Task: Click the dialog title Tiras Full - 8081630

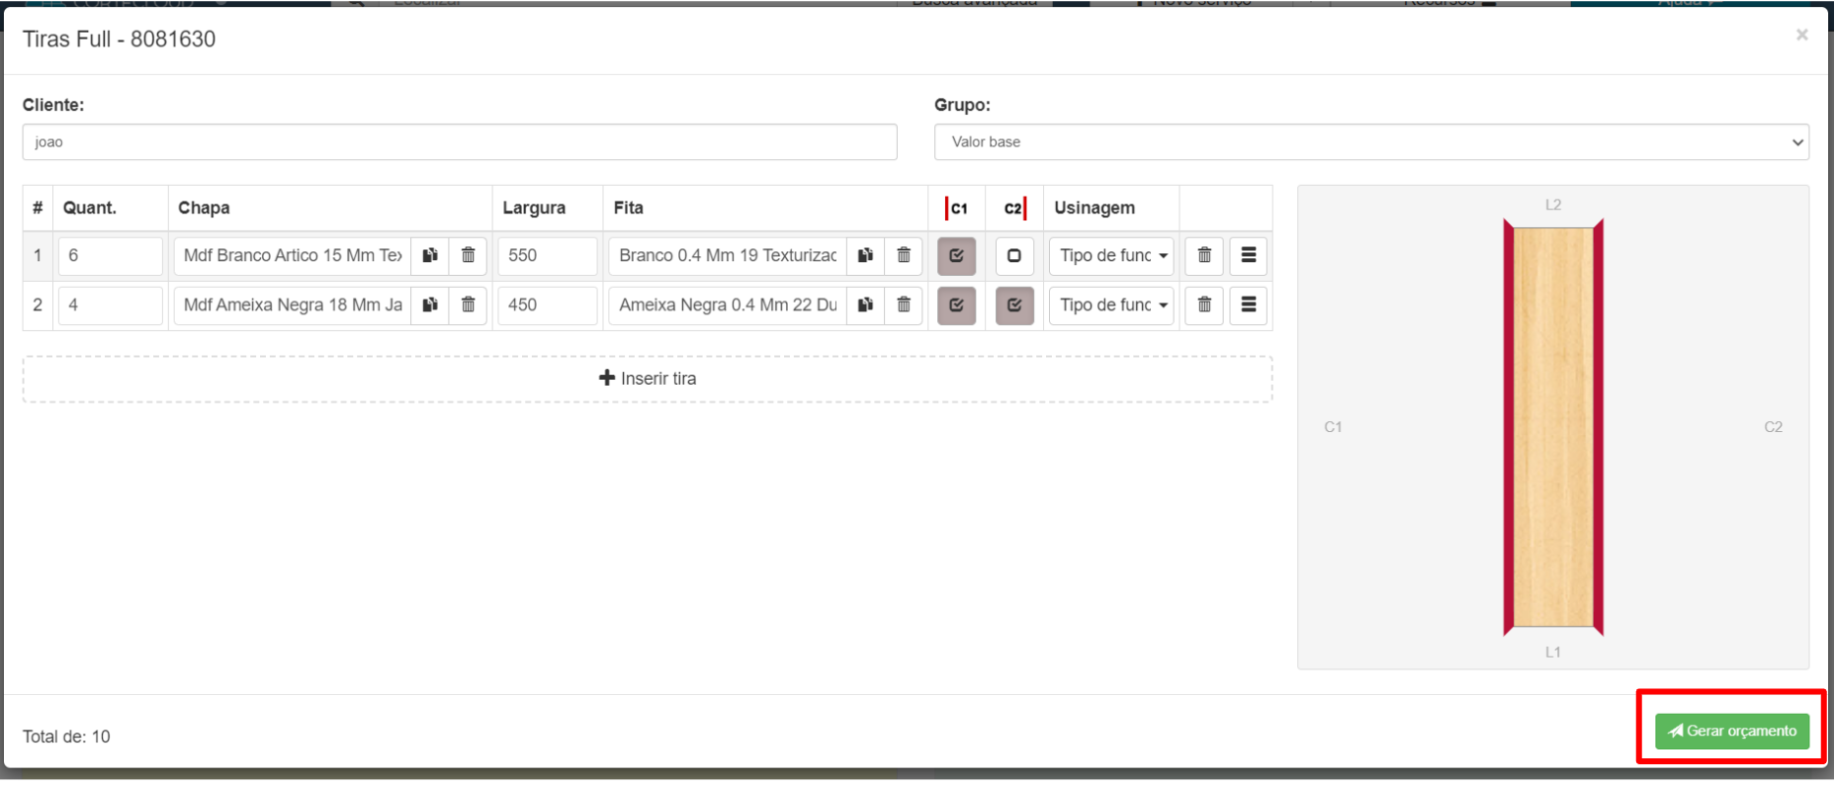Action: [x=119, y=40]
